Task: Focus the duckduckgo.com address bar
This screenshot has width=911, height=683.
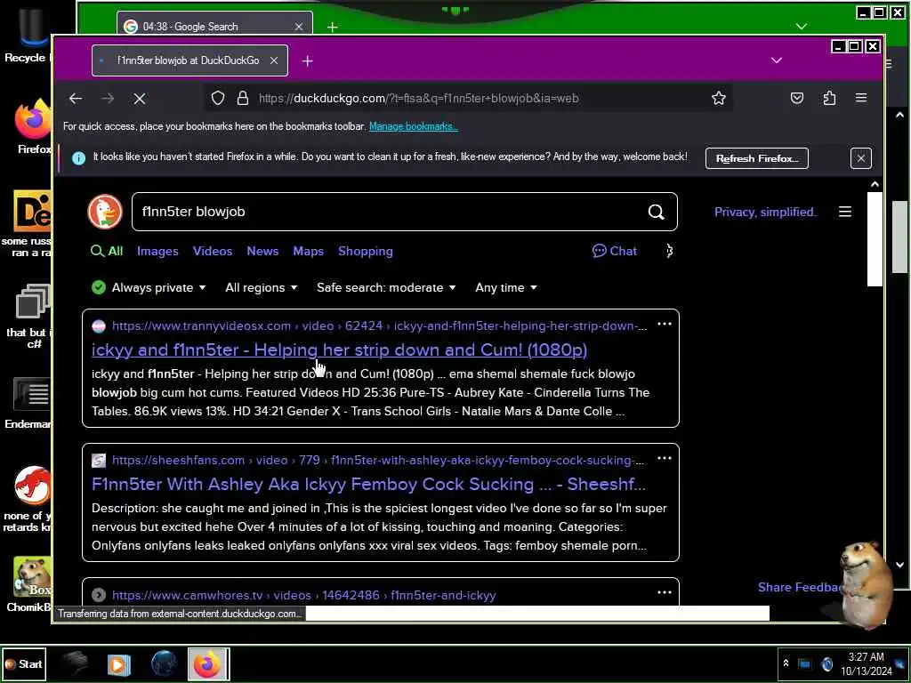Action: tap(468, 98)
